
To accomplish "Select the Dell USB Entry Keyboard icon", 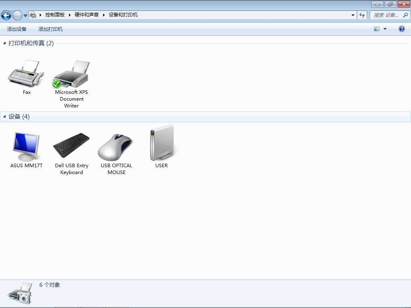I will coord(71,145).
